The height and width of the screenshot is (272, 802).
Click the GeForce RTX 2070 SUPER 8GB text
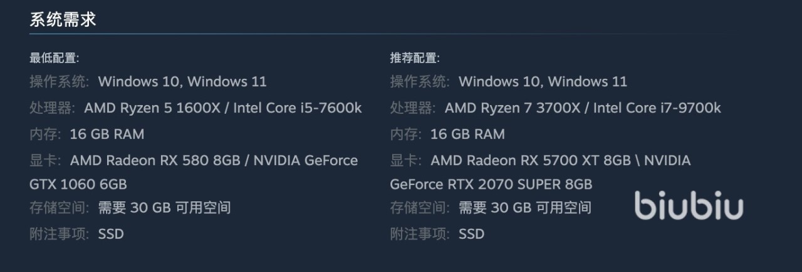coord(491,184)
